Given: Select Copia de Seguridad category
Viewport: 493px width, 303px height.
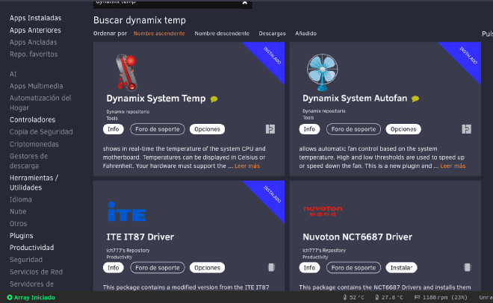Looking at the screenshot, I should pyautogui.click(x=41, y=132).
